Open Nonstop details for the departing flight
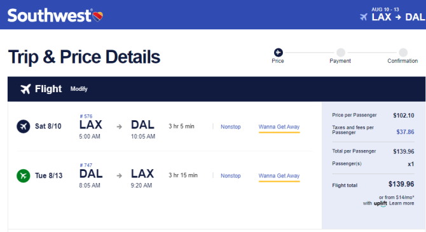The height and width of the screenshot is (232, 426). tap(231, 126)
